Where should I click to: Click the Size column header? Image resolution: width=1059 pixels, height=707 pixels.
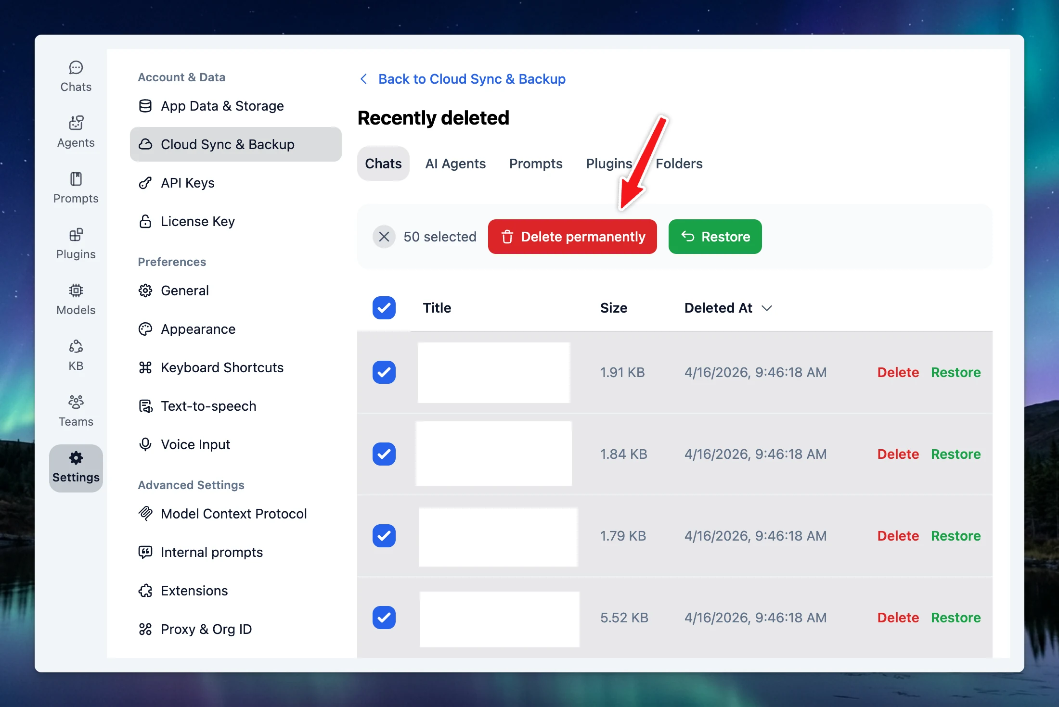point(614,308)
